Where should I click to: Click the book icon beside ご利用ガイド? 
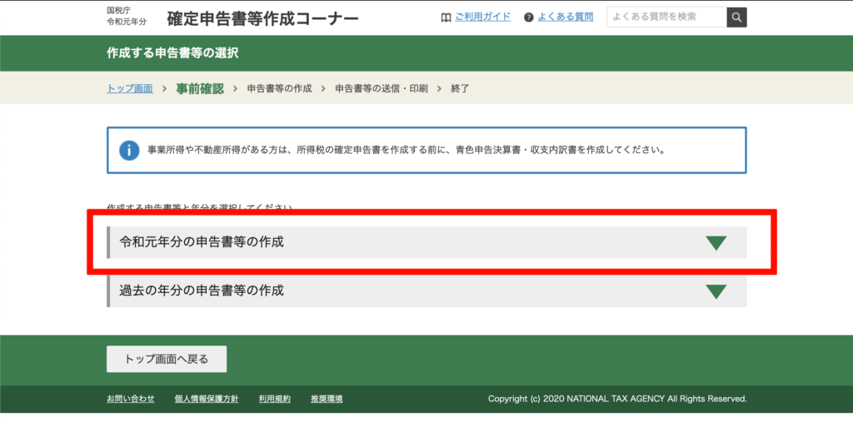(446, 17)
